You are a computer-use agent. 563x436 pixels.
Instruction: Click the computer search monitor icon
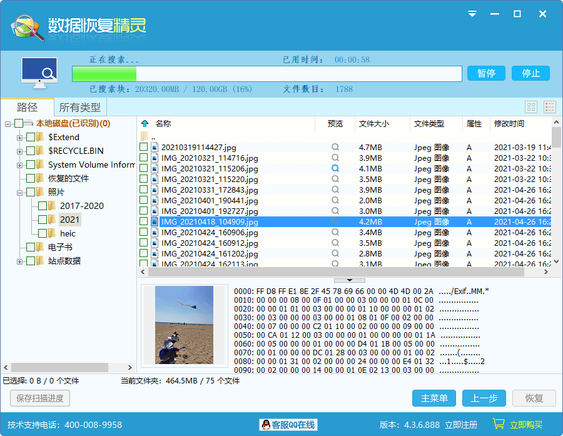[x=39, y=73]
